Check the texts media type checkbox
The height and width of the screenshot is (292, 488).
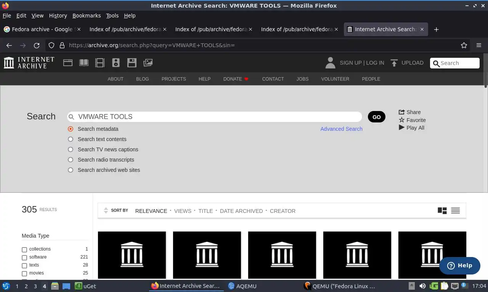click(24, 265)
